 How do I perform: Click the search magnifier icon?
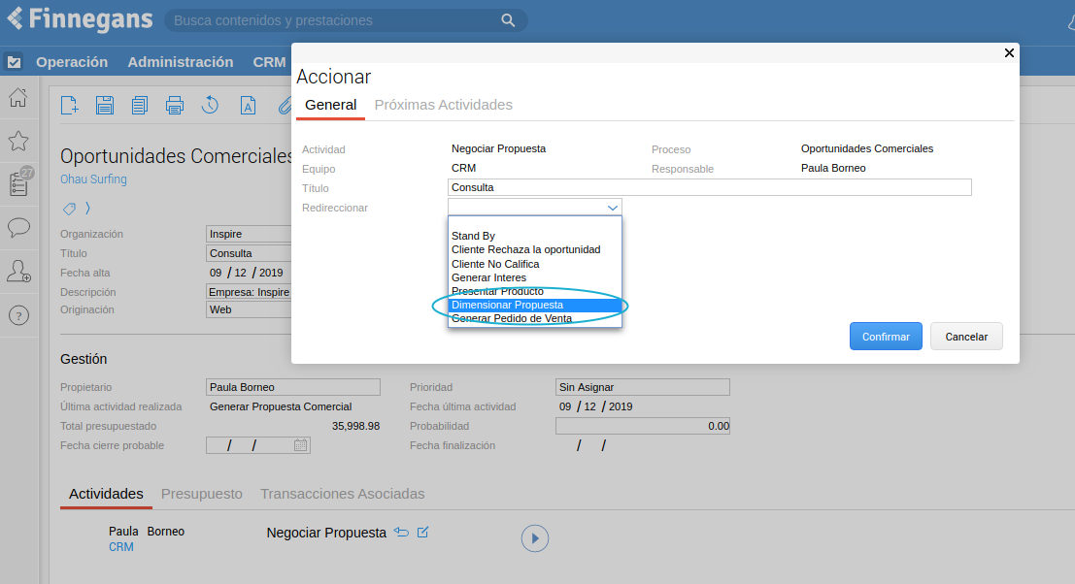tap(508, 20)
